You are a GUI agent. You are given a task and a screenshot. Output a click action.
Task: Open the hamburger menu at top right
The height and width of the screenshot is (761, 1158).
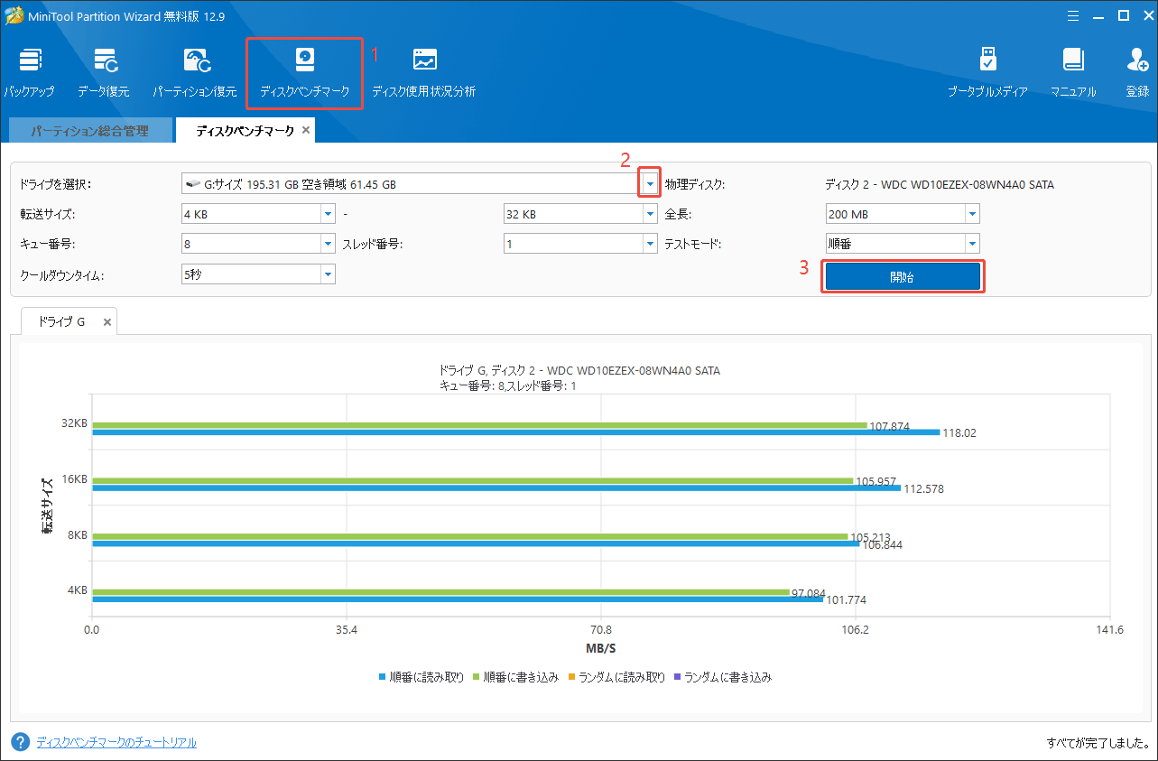tap(1072, 14)
